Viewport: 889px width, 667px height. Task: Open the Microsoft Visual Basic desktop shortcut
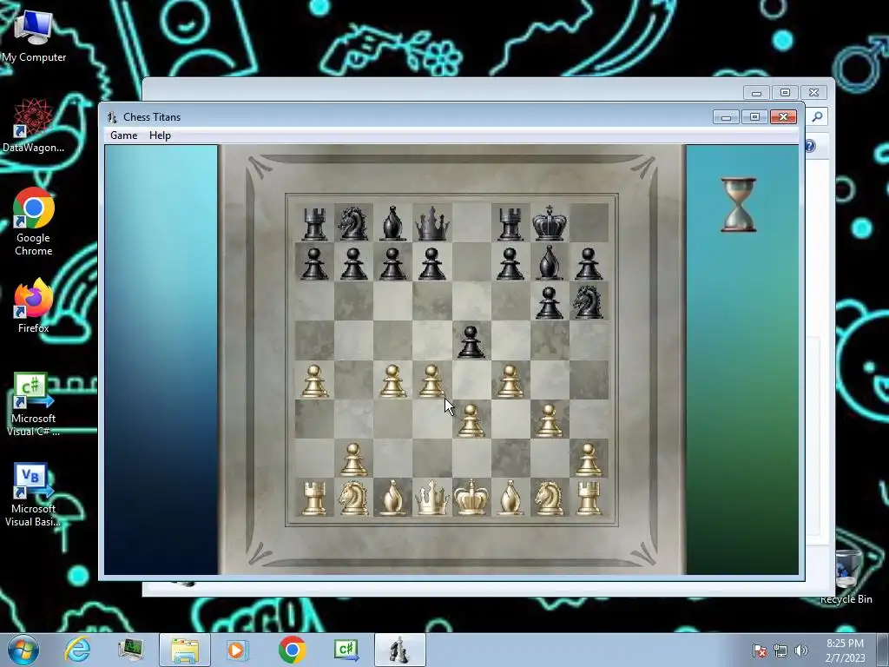coord(34,495)
